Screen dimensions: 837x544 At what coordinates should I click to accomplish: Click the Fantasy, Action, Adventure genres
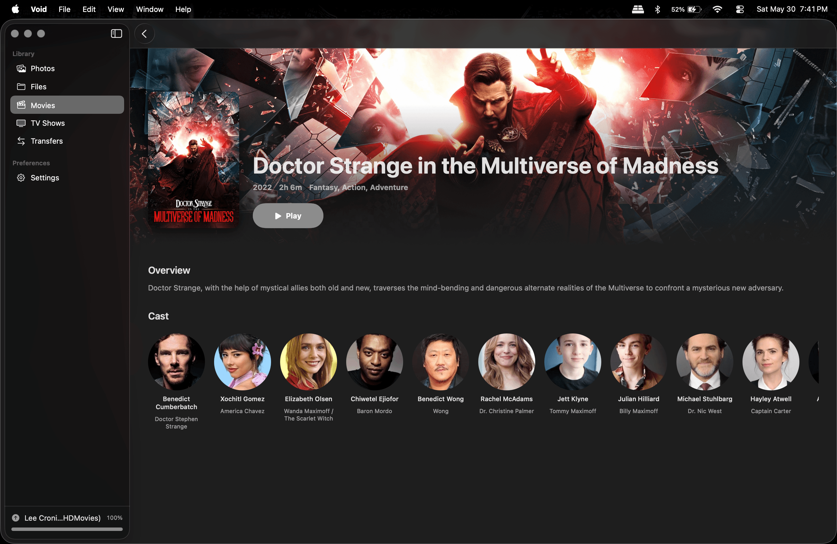(x=359, y=187)
